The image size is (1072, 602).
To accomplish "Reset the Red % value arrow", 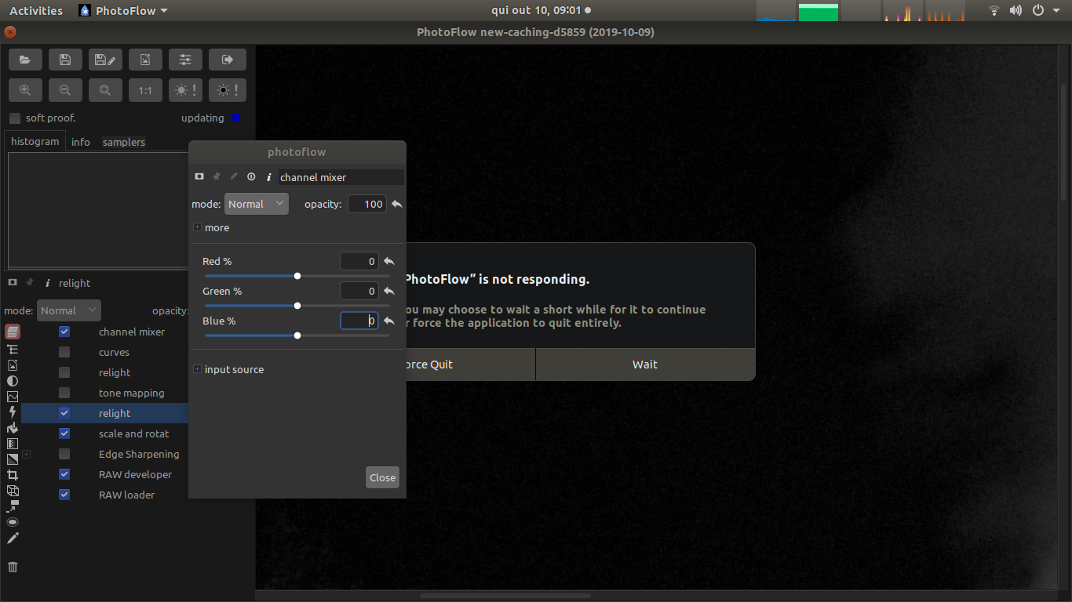I will click(388, 261).
